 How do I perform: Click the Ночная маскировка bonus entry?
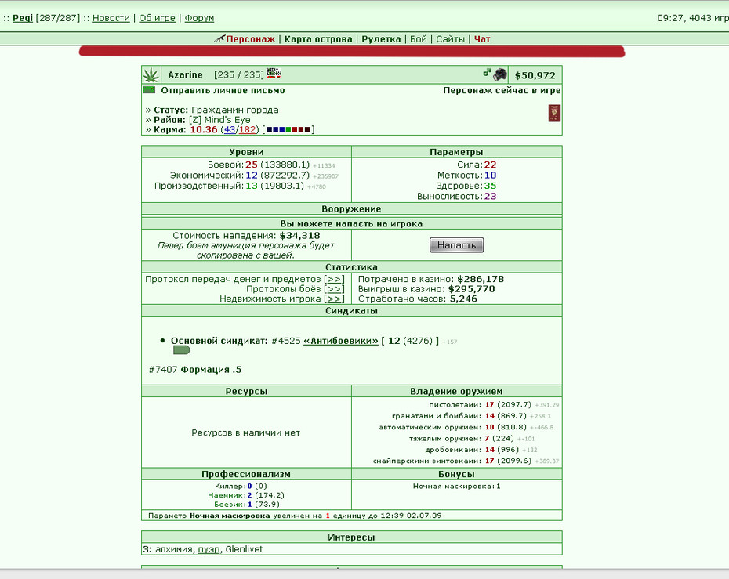(456, 486)
